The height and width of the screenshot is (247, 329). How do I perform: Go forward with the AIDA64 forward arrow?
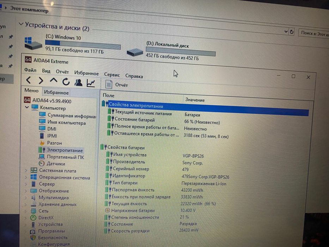[41, 80]
